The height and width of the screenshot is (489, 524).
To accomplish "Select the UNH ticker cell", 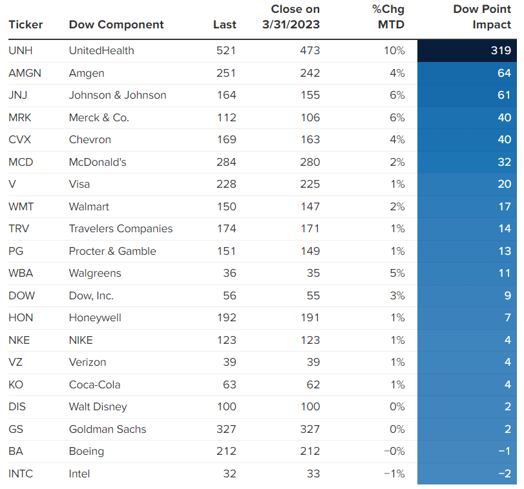I will pos(19,50).
